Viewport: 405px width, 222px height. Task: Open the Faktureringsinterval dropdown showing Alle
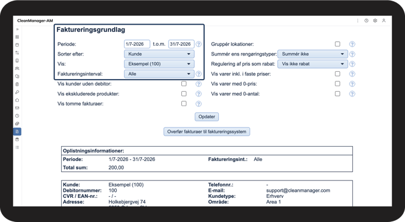[159, 74]
